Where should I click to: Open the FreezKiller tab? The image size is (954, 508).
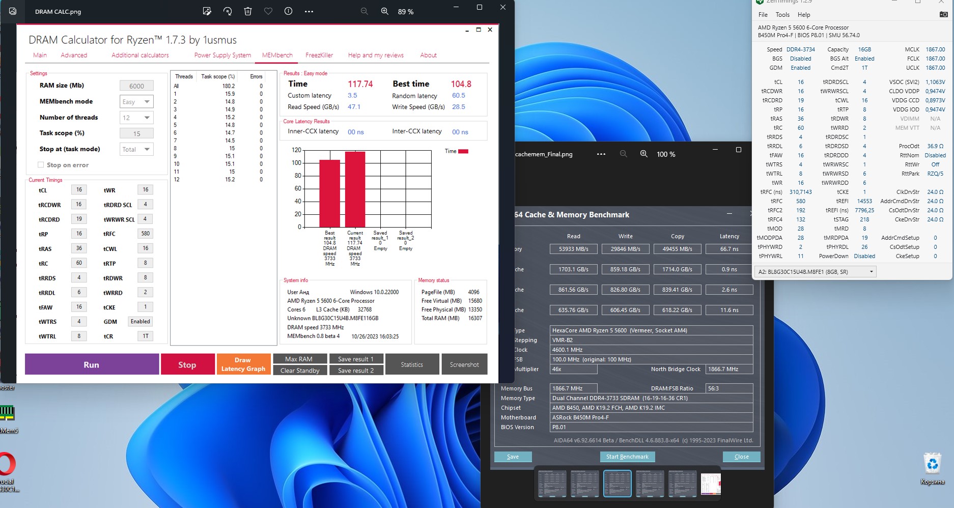tap(319, 55)
